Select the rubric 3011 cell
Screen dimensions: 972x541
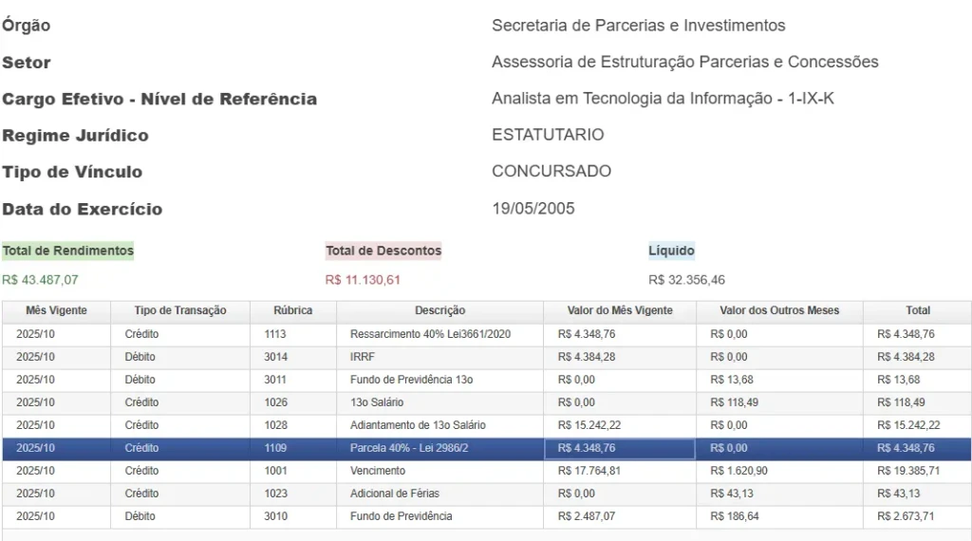point(275,380)
